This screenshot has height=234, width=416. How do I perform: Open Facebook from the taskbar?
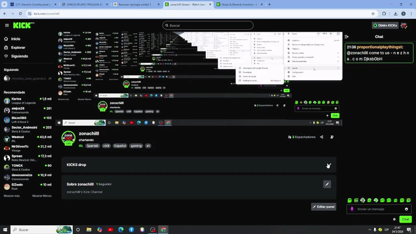point(132,230)
